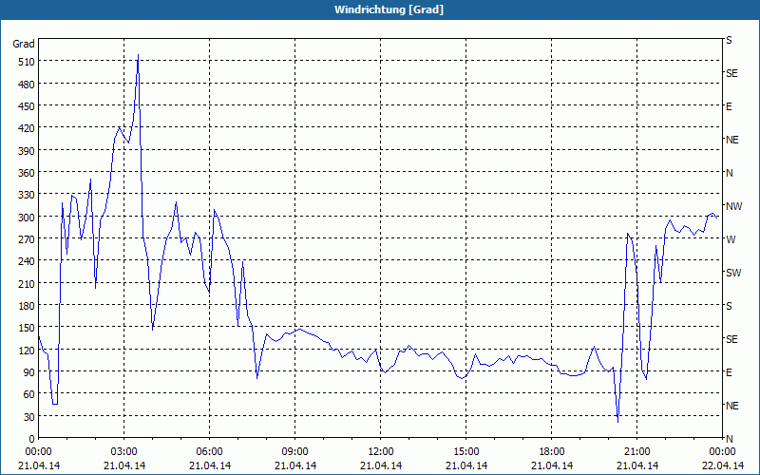Image resolution: width=760 pixels, height=475 pixels.
Task: Click the SW compass direction label
Action: tap(733, 273)
